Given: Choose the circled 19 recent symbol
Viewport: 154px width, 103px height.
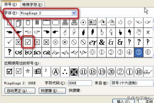Looking at the screenshot, I should 102,72.
